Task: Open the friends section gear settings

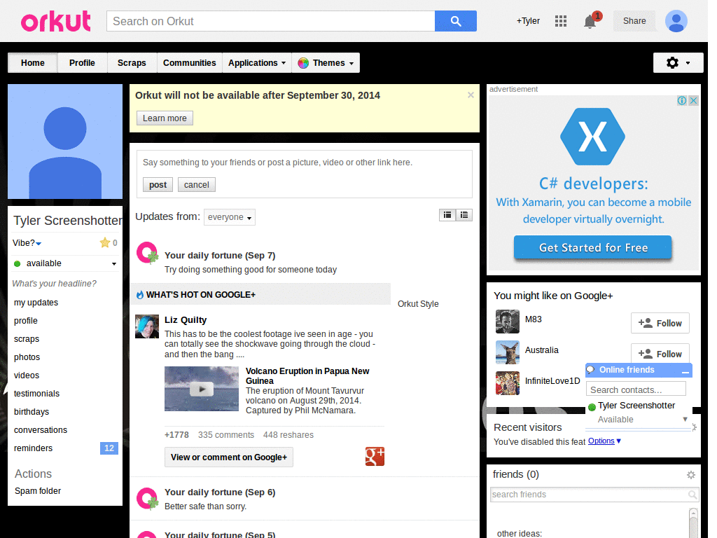Action: [691, 475]
